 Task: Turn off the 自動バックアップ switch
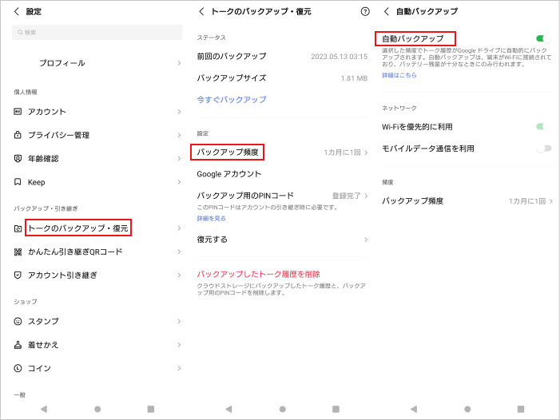[x=543, y=38]
